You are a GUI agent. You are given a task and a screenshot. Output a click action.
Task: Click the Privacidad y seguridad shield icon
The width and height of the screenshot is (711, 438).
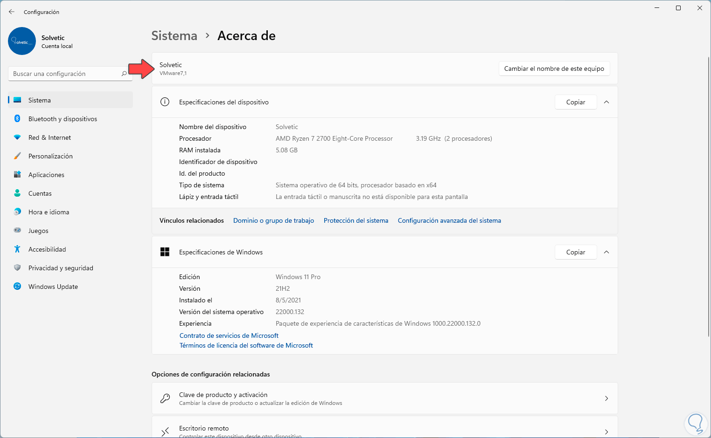(x=17, y=268)
